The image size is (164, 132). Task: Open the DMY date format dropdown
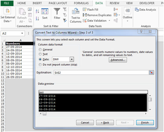click(x=72, y=59)
